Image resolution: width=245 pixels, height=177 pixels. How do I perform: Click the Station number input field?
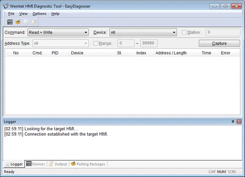coord(223,32)
